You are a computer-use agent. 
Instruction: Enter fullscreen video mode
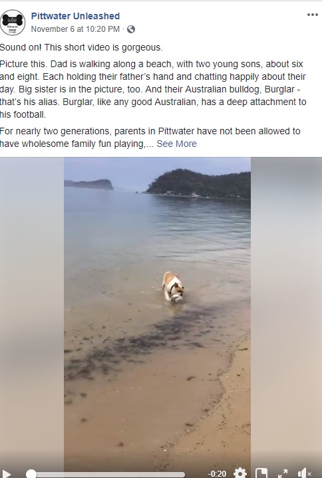pos(283,473)
